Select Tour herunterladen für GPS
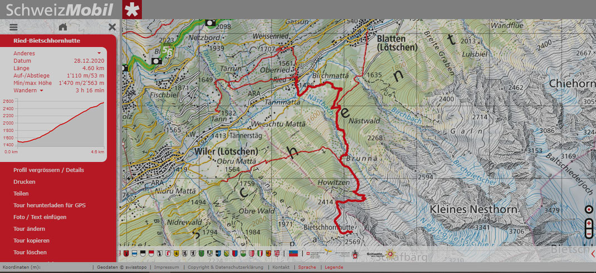 pos(50,205)
